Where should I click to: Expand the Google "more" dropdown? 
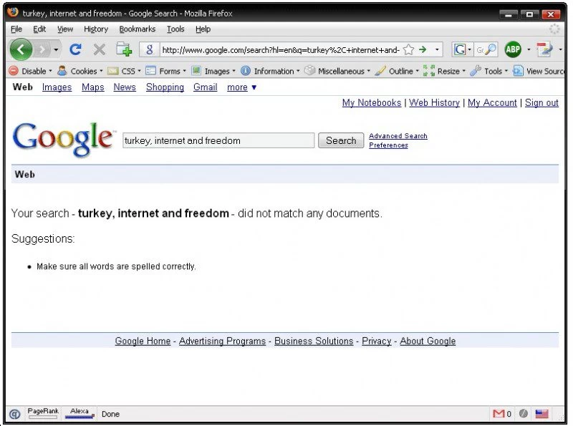click(x=241, y=87)
